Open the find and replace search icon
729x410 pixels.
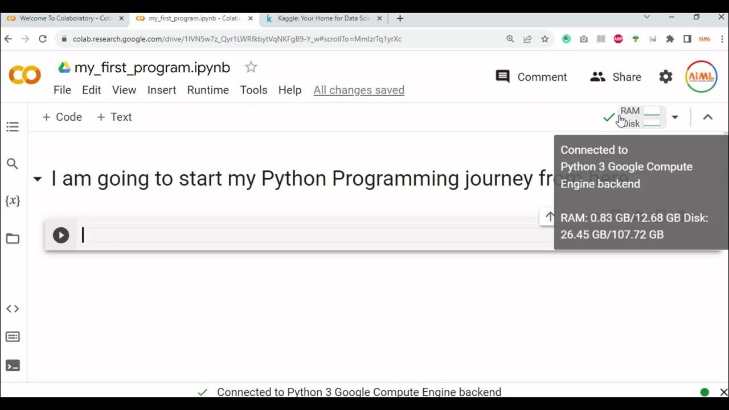[x=13, y=164]
